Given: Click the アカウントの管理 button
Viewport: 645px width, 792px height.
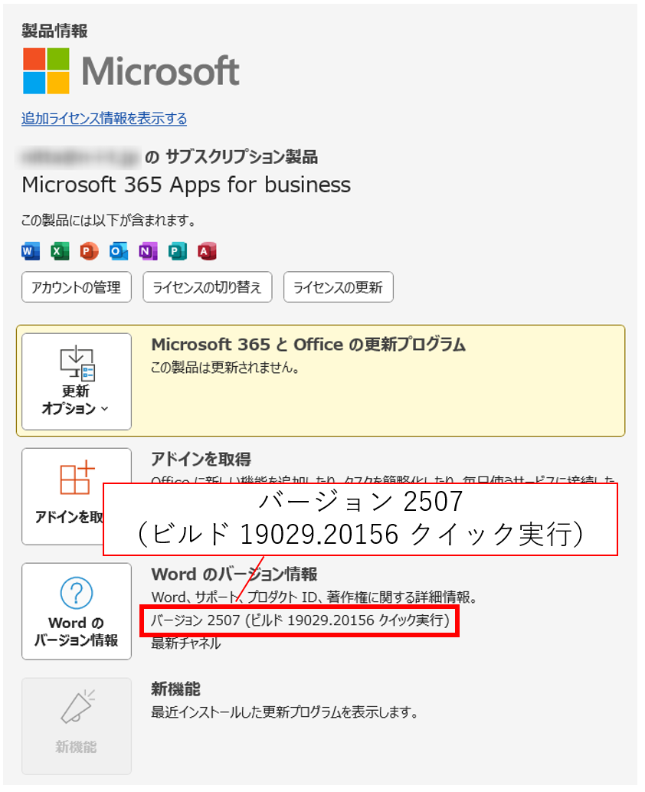Looking at the screenshot, I should point(76,287).
